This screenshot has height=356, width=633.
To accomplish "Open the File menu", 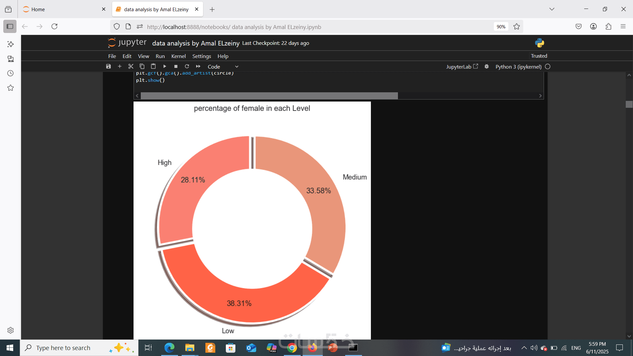I will (112, 56).
